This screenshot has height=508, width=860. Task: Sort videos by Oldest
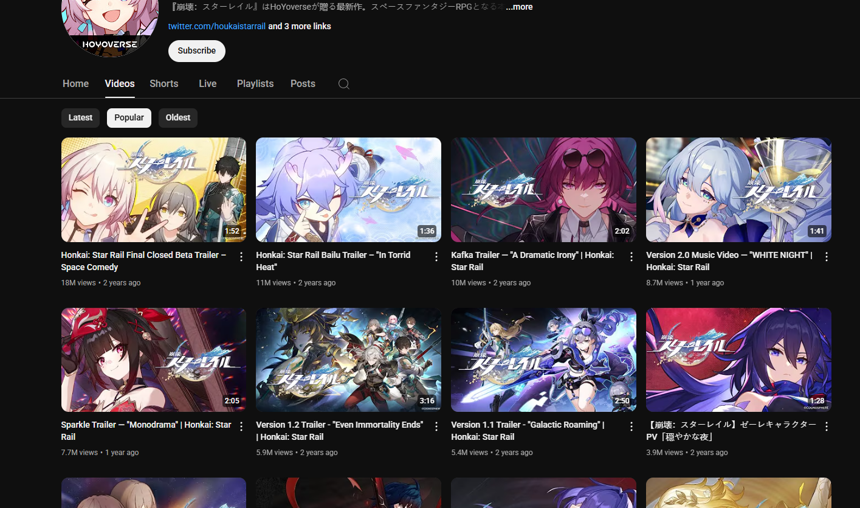pos(178,117)
